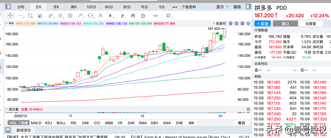Screen dimensions: 331x138
Task: Open the 个股资料 tab
Action: [x=189, y=7]
